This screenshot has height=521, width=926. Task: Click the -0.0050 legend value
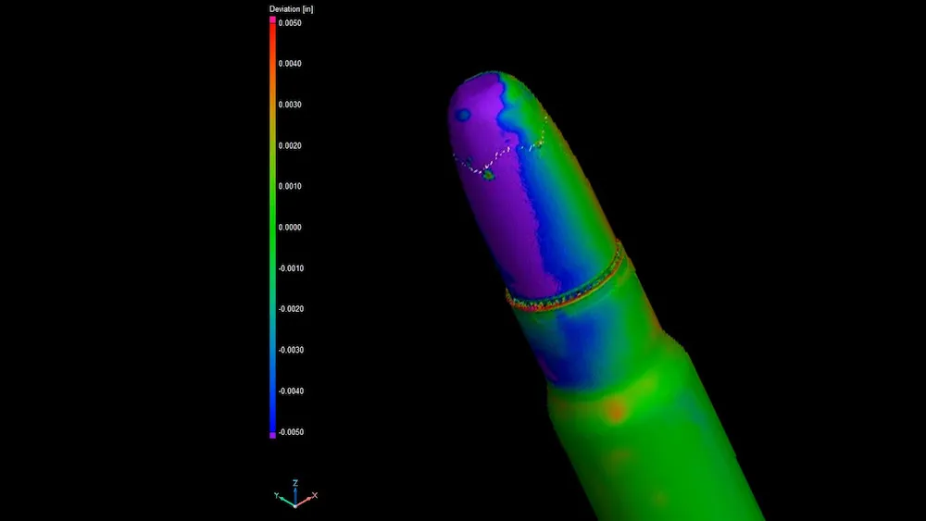click(291, 432)
